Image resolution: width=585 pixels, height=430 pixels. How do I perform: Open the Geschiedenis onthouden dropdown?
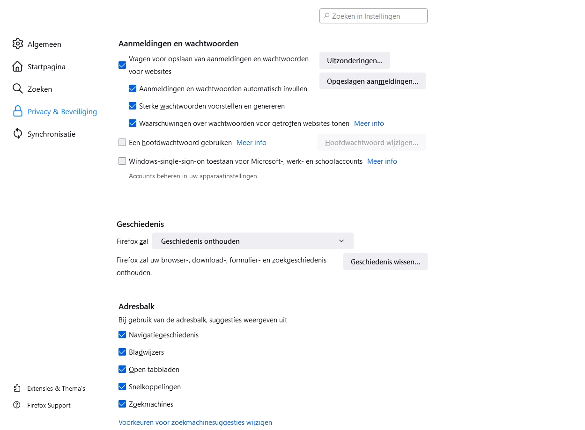pyautogui.click(x=253, y=241)
